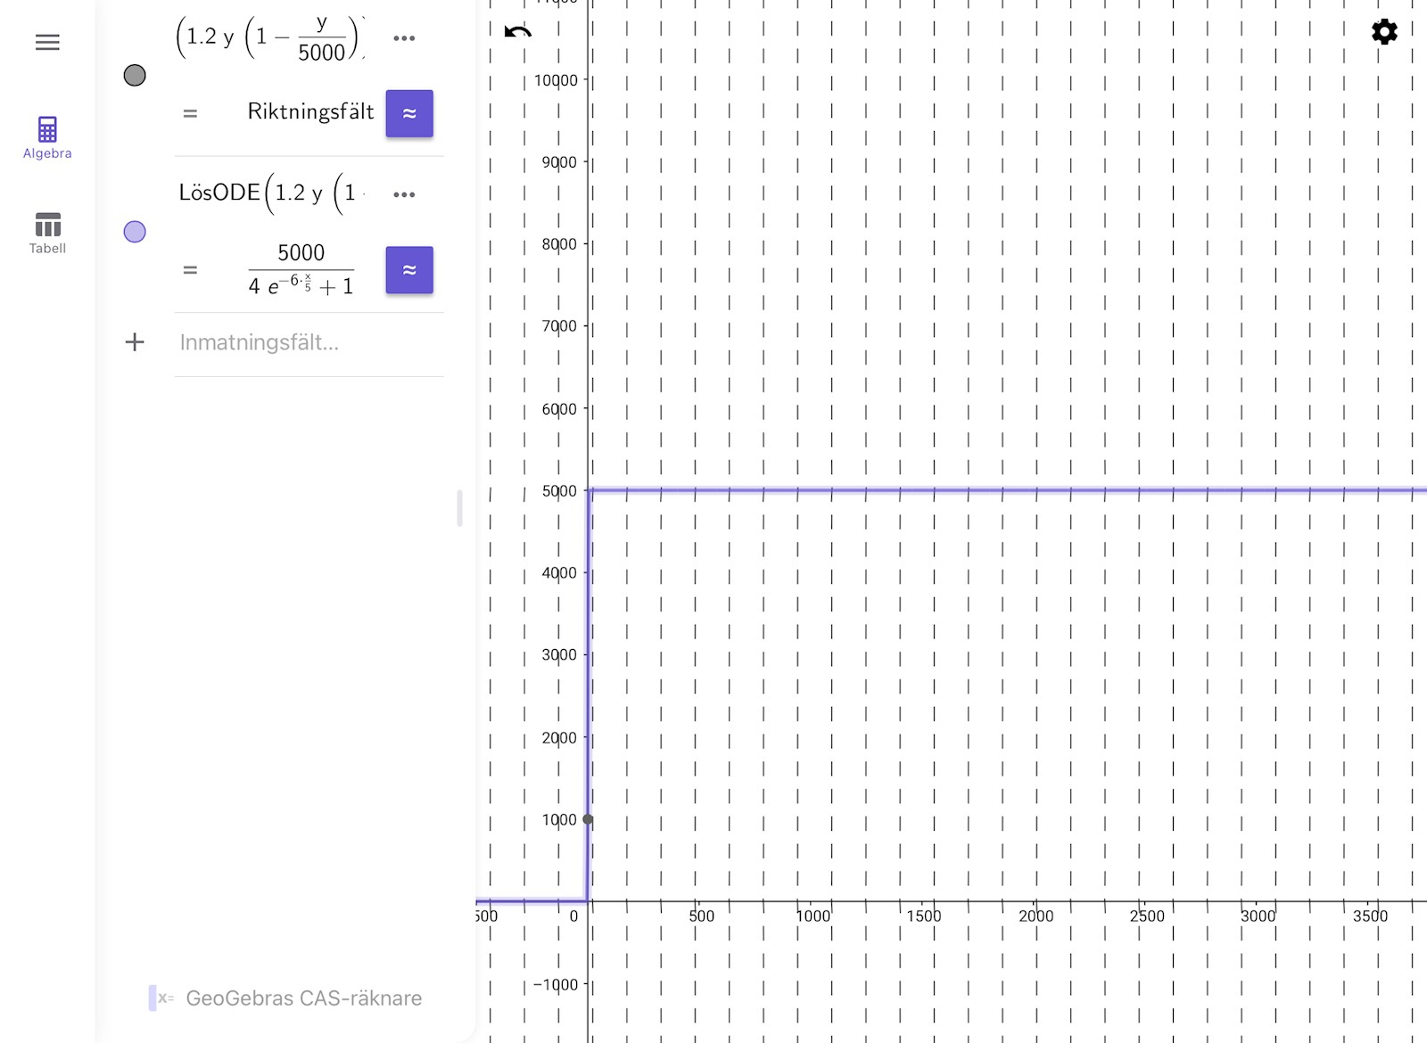This screenshot has height=1043, width=1427.
Task: Click the plus icon to add an item
Action: (135, 342)
